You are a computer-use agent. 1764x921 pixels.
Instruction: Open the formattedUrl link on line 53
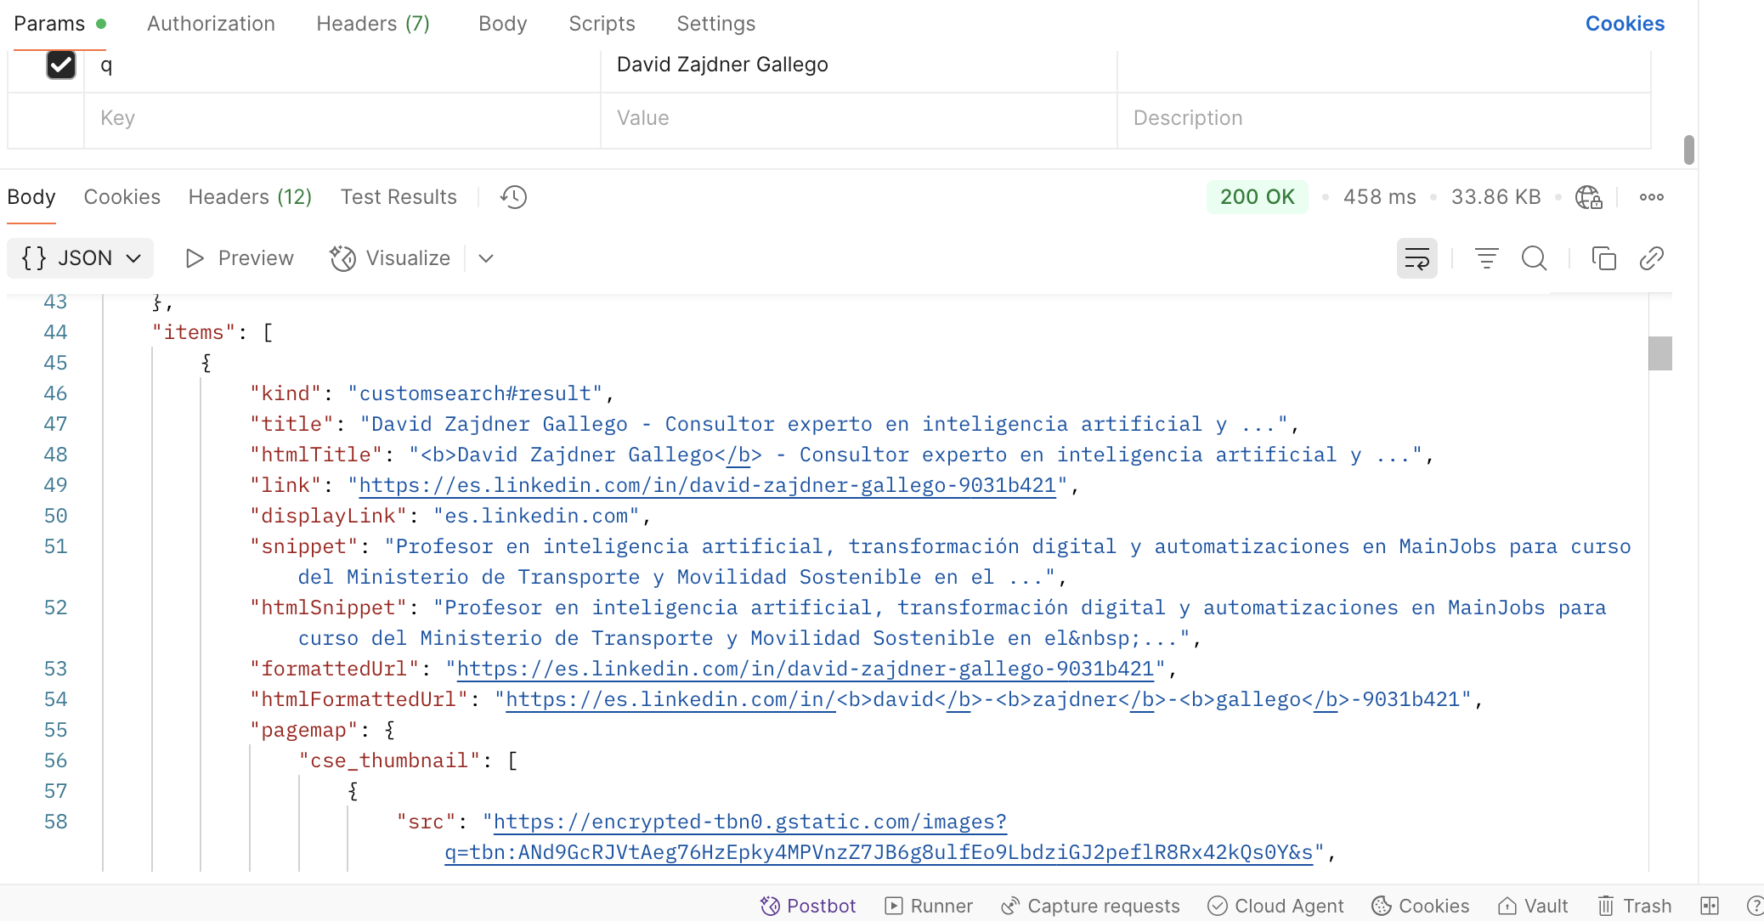click(806, 669)
